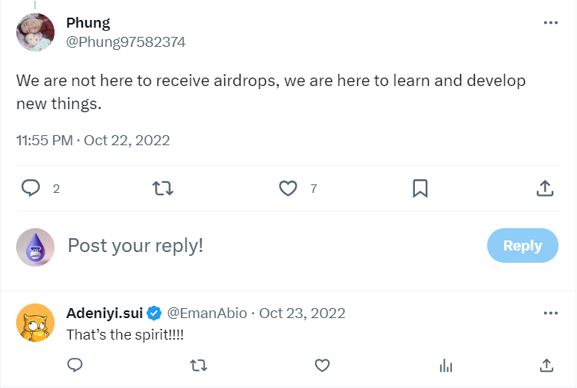View analytics for Adeniyi.sui's reply
The height and width of the screenshot is (388, 577).
pos(446,366)
